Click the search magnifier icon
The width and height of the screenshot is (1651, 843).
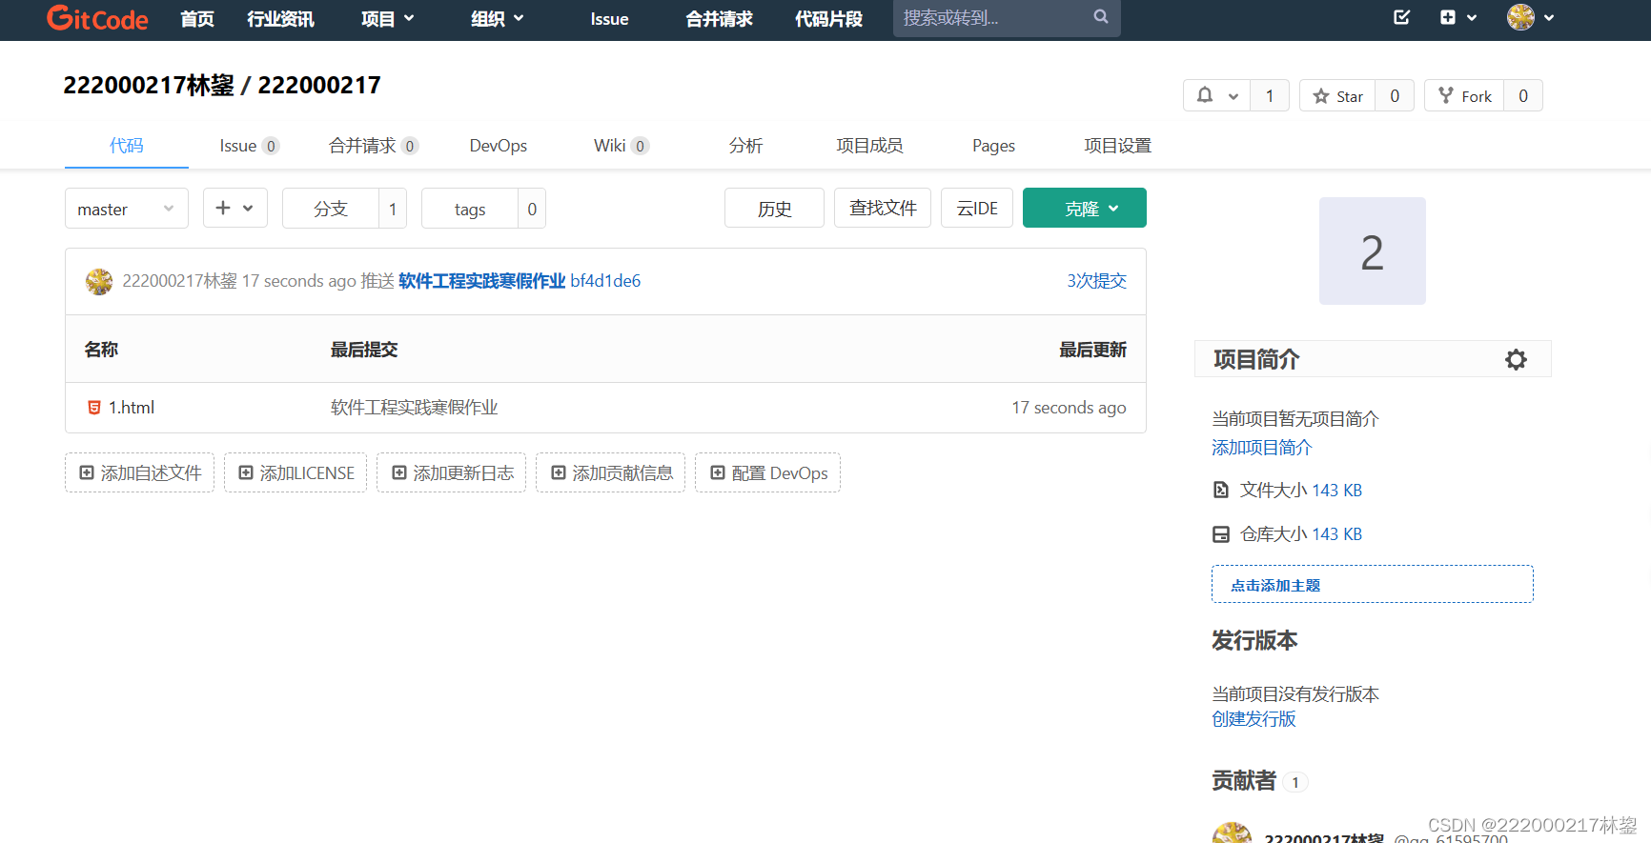(x=1101, y=17)
